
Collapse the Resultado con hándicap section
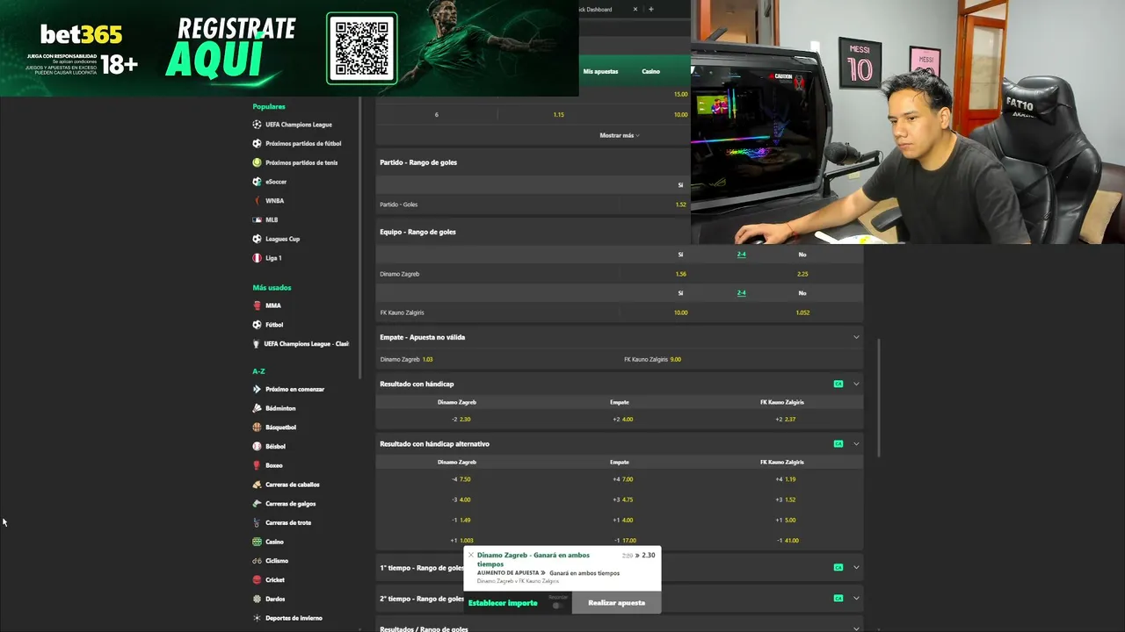click(856, 384)
